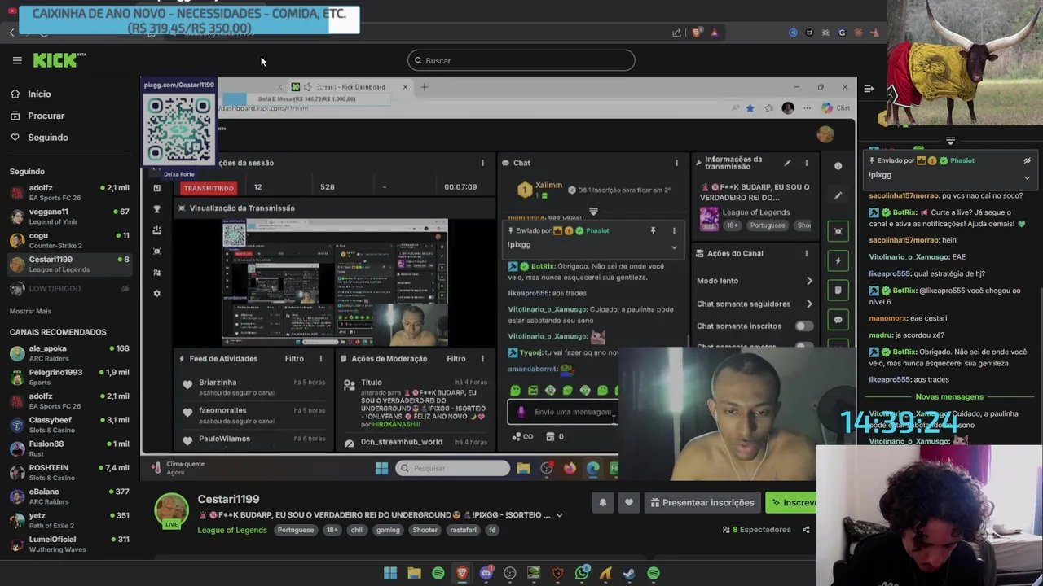
Task: Click the green Inscrever button
Action: 793,503
